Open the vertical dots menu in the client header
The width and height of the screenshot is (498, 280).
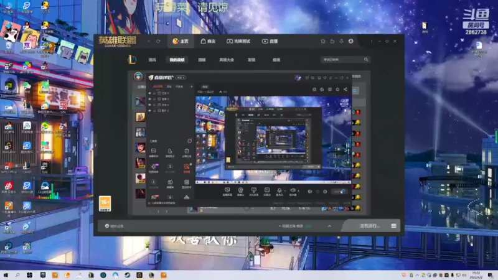click(x=371, y=41)
